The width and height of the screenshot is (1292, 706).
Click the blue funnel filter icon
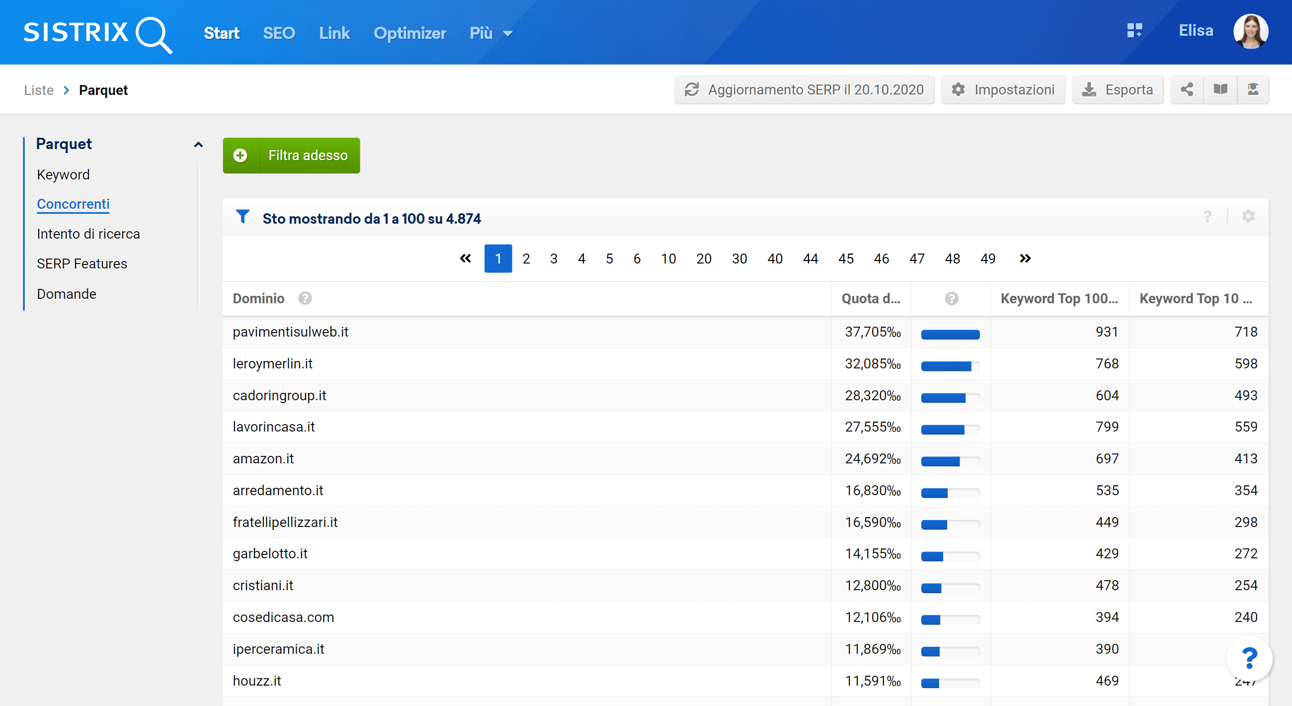[x=243, y=217]
